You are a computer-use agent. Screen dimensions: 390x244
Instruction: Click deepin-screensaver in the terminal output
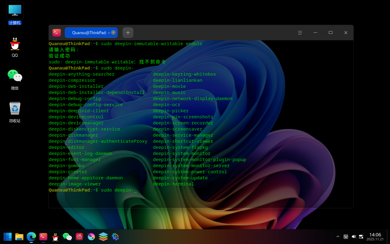[x=178, y=129]
